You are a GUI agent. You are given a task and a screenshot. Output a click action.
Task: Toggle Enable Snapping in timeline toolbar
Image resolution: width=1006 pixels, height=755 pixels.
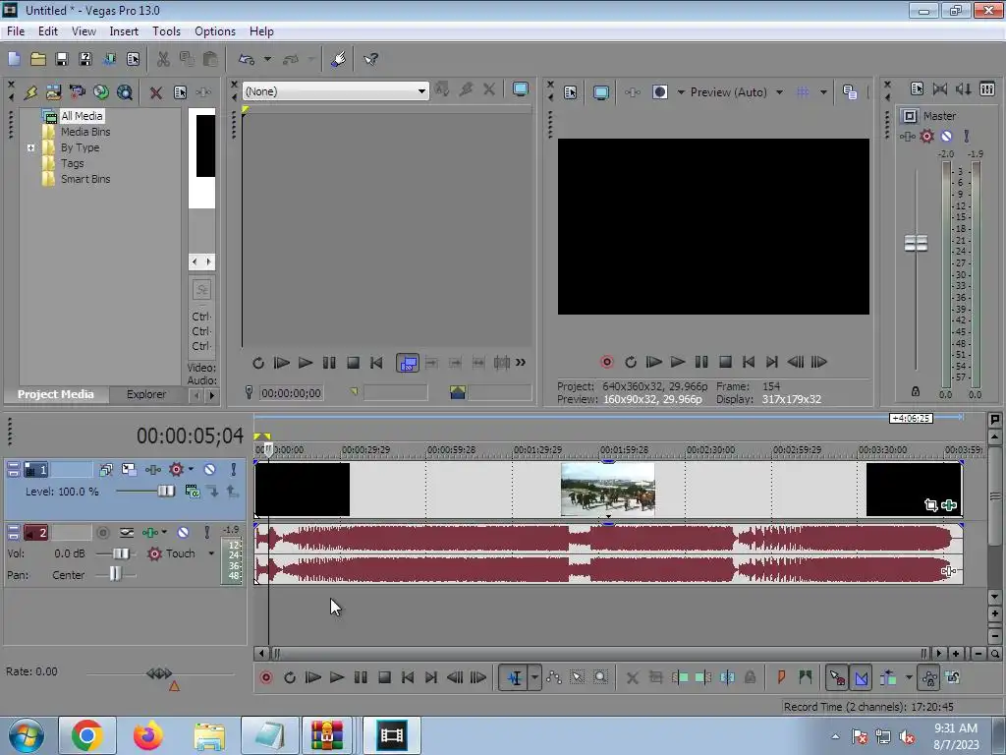coord(837,677)
